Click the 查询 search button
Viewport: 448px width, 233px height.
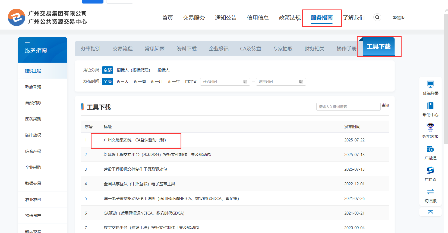pos(385,105)
